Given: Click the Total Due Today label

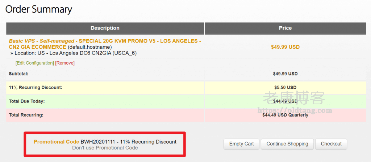Looking at the screenshot, I should coord(27,101).
